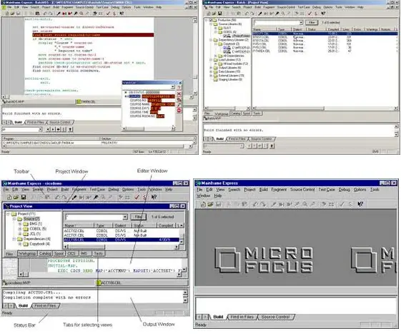Expand the JCL folder in cicsdemo tree

click(20, 234)
